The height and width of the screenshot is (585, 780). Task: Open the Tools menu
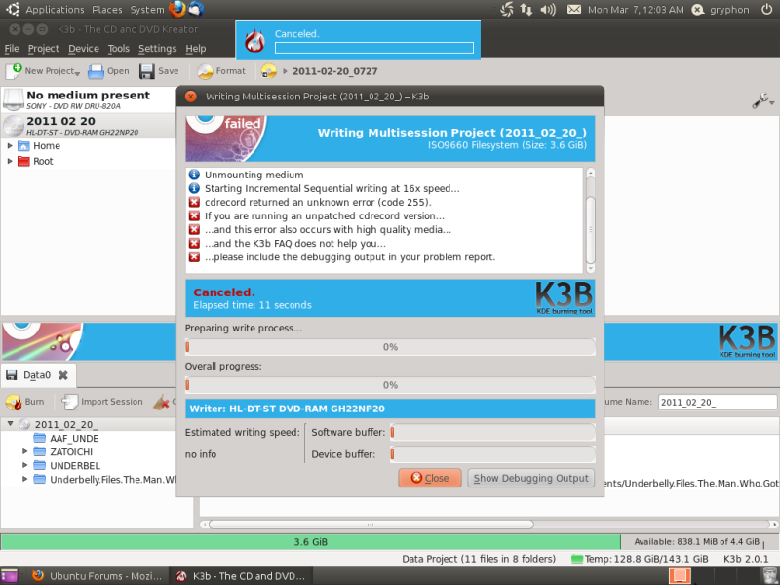coord(118,49)
